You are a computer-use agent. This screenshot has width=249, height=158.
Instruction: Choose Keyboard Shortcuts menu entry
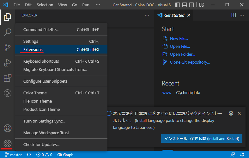[61, 61]
